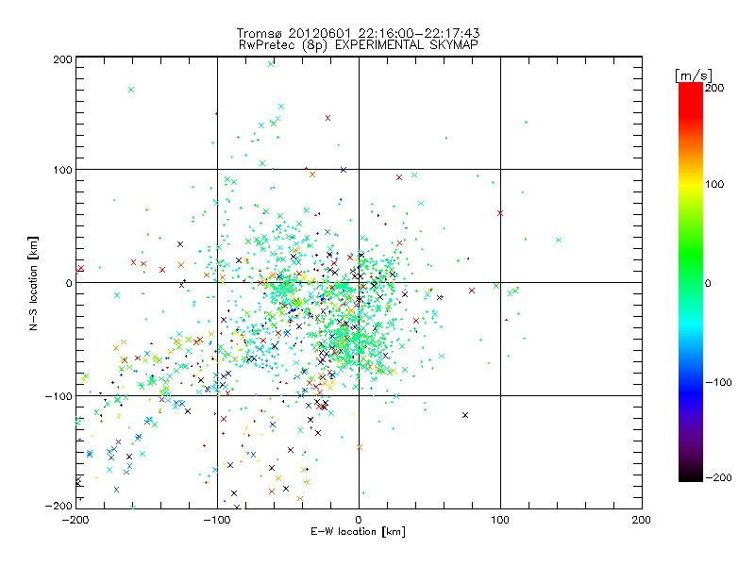This screenshot has width=755, height=566.
Task: Click the red X marker at 80 km east near zero N-S
Action: point(472,291)
